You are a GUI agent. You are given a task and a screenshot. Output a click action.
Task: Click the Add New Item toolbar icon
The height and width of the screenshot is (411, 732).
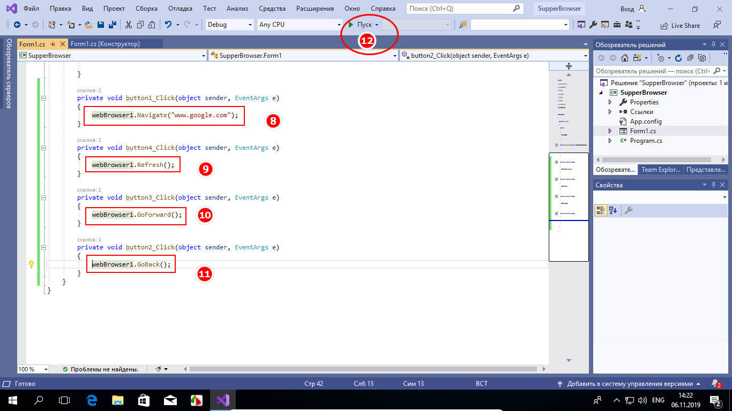pos(71,25)
